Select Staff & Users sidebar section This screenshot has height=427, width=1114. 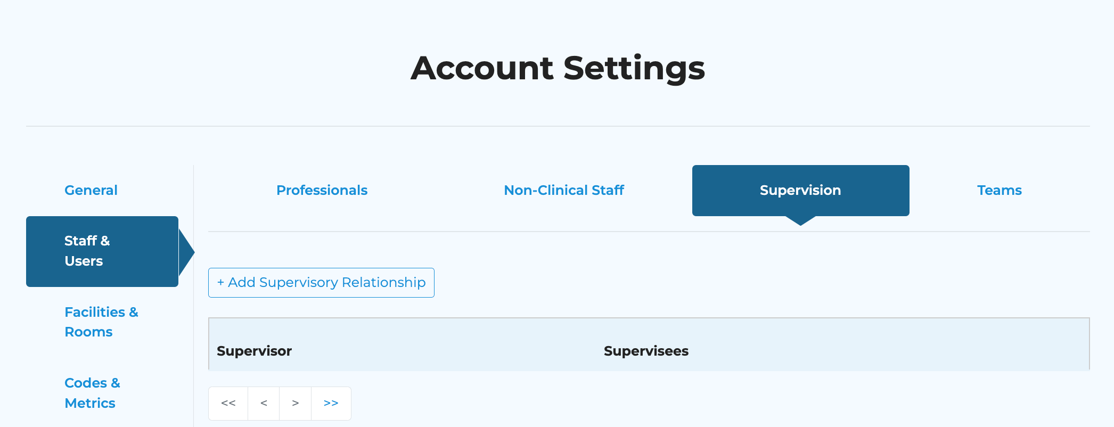tap(102, 251)
